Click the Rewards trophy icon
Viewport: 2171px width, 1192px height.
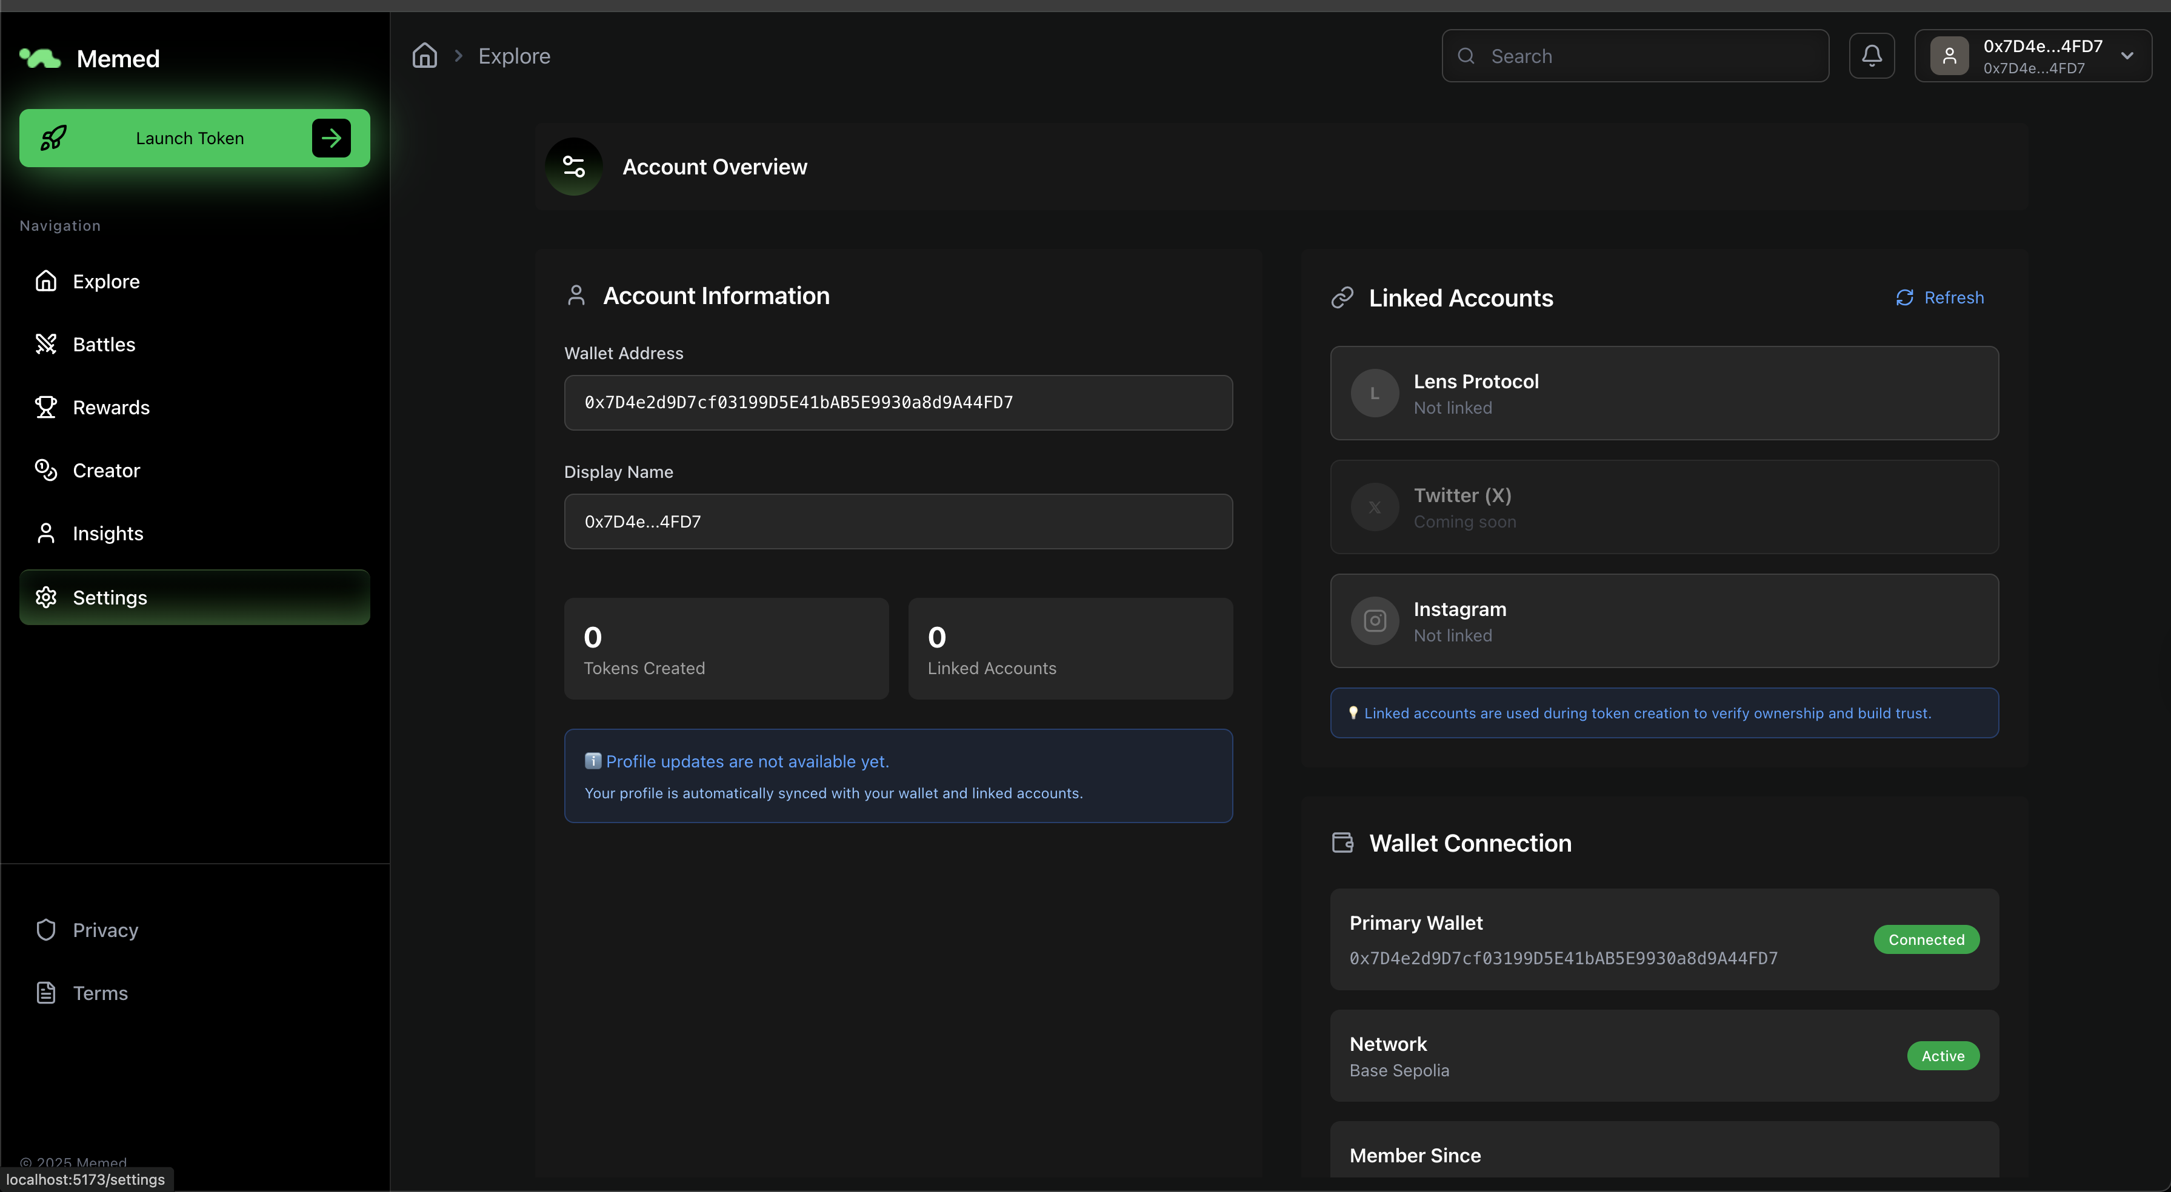[x=46, y=407]
